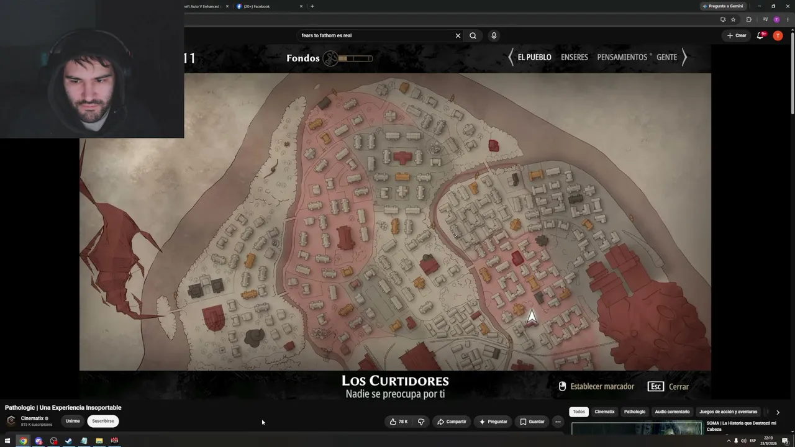Start voice search with the microphone

click(494, 35)
